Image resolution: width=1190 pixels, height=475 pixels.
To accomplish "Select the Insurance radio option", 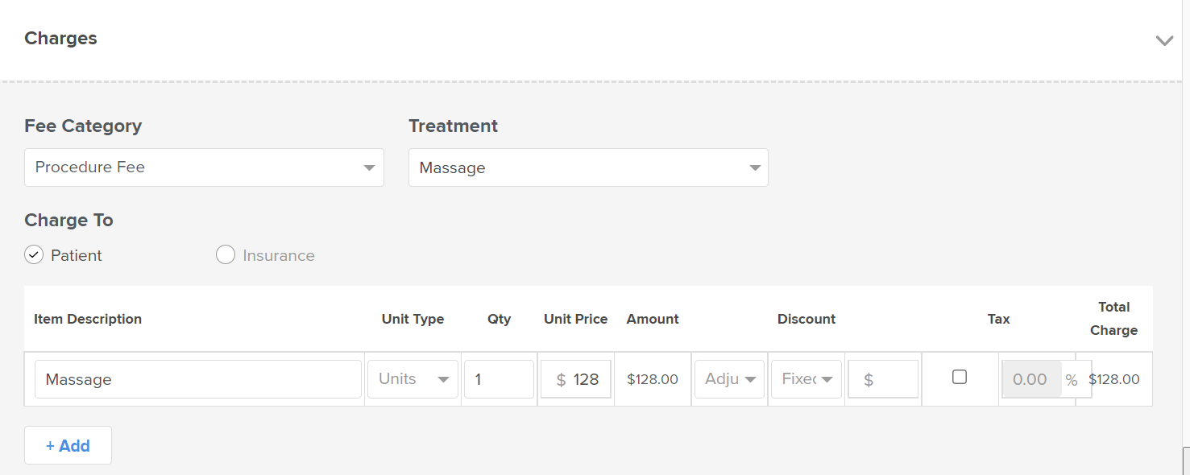I will (x=226, y=255).
